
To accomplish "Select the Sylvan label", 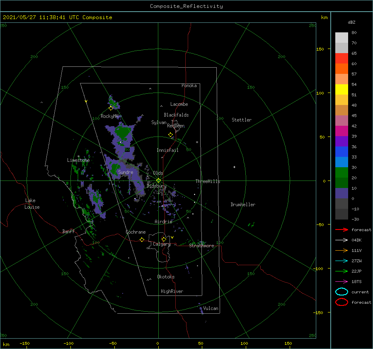I will tap(159, 122).
